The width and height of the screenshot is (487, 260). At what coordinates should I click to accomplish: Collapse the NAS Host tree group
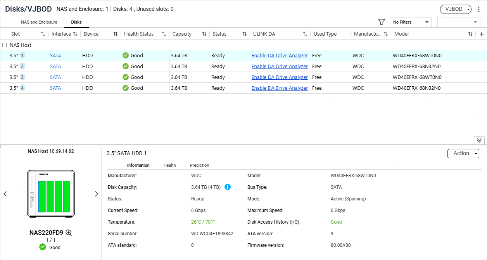click(x=5, y=45)
